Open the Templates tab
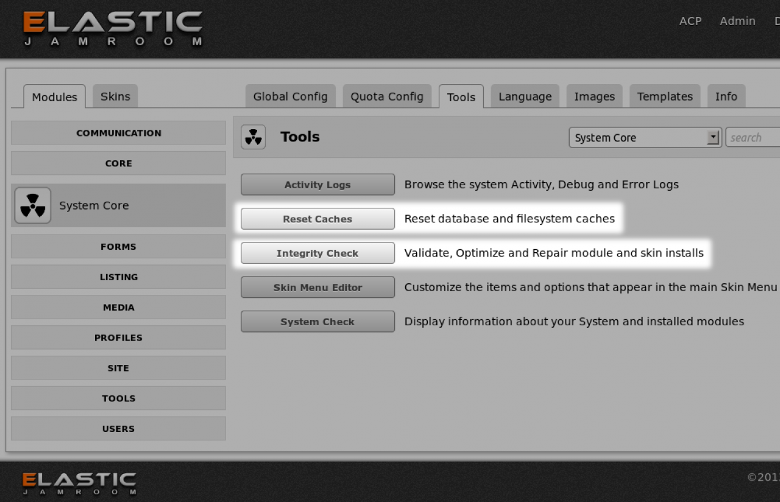Viewport: 780px width, 502px height. pos(664,96)
